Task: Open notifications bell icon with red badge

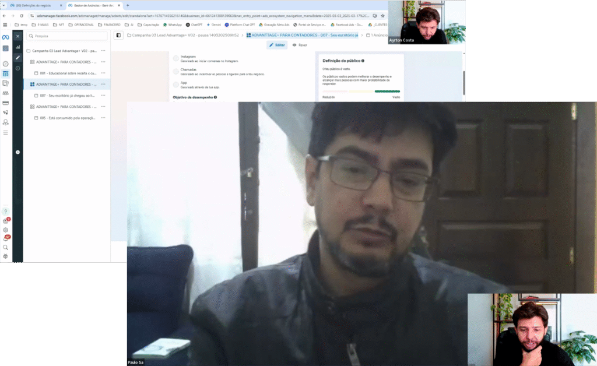Action: coord(6,238)
